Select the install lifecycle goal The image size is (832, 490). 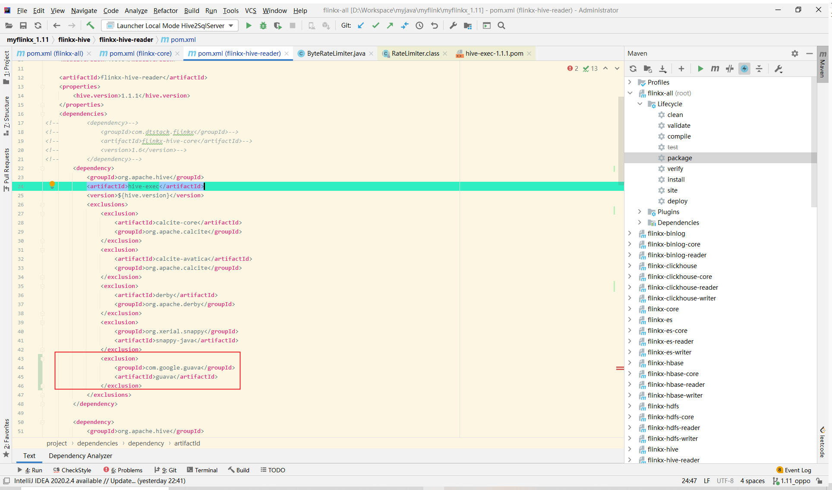[x=676, y=180]
